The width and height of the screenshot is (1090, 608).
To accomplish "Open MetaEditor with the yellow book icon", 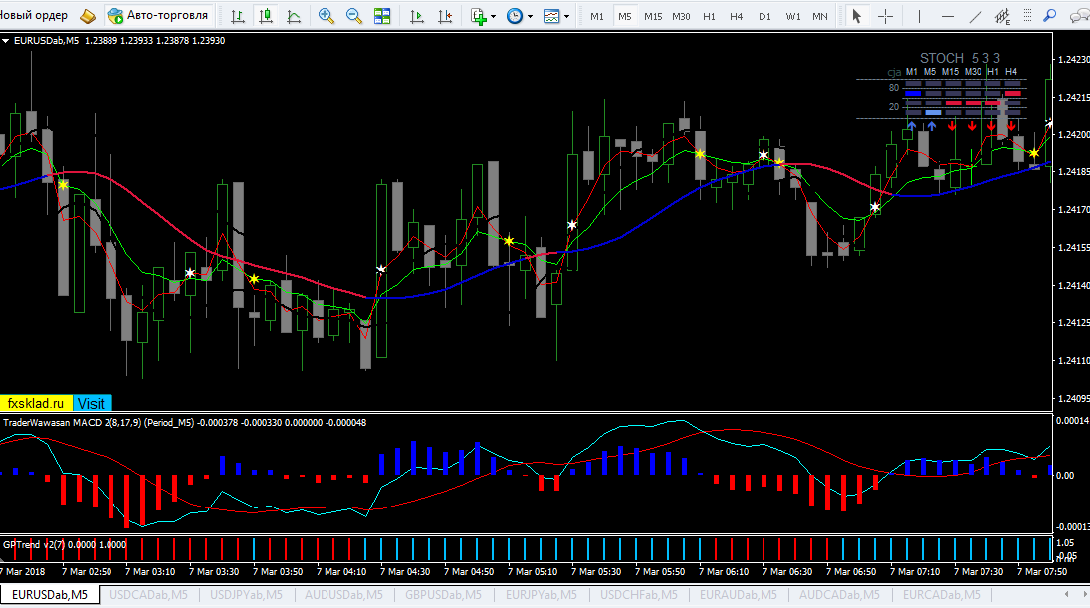I will pos(88,15).
